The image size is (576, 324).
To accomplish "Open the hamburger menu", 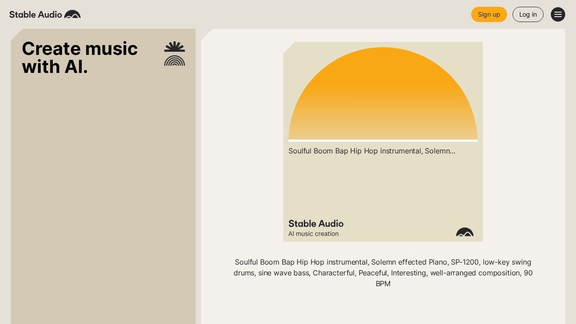I will point(558,14).
